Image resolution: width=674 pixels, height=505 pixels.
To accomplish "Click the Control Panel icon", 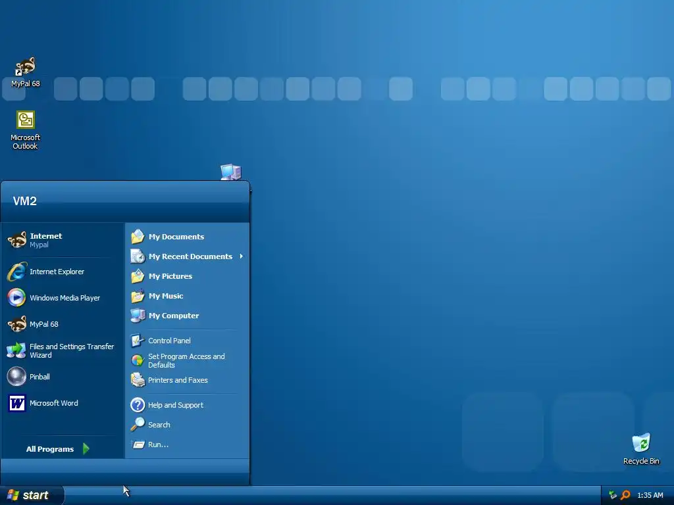I will point(138,341).
